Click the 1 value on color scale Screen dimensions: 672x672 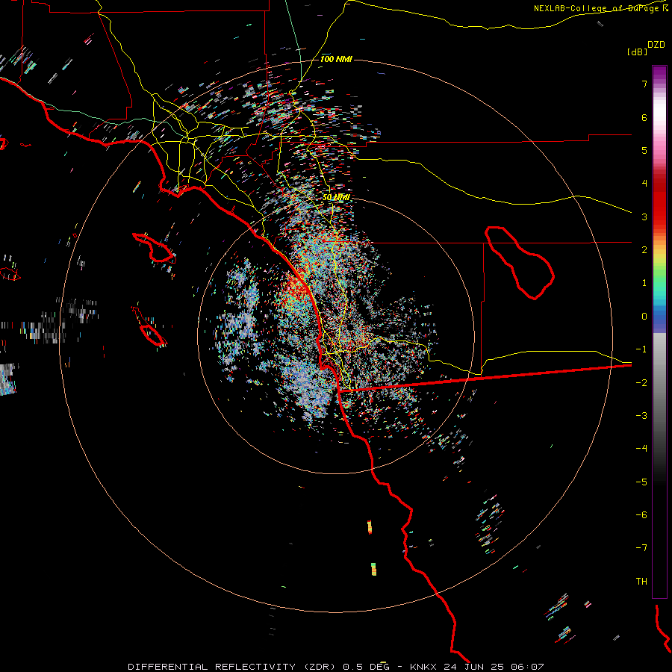pos(644,283)
